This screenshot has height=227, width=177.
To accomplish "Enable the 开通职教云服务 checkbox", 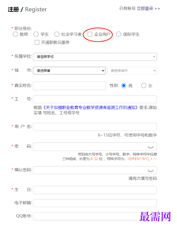I will [37, 42].
